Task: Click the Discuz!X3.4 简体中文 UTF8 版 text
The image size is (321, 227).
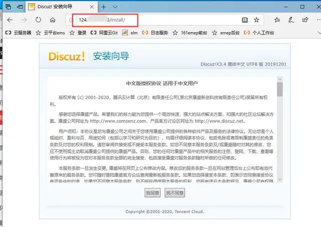Action: pyautogui.click(x=232, y=64)
